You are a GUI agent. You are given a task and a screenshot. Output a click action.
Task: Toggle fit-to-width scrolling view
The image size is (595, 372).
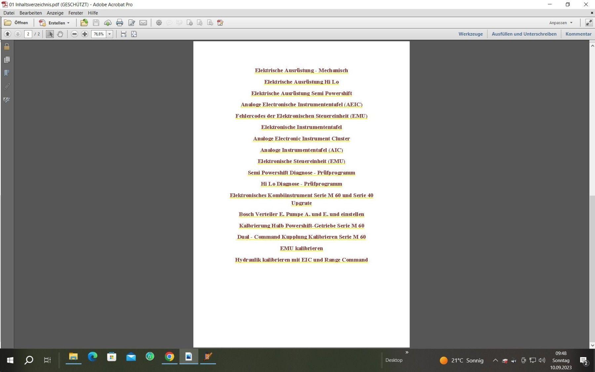[x=123, y=34]
